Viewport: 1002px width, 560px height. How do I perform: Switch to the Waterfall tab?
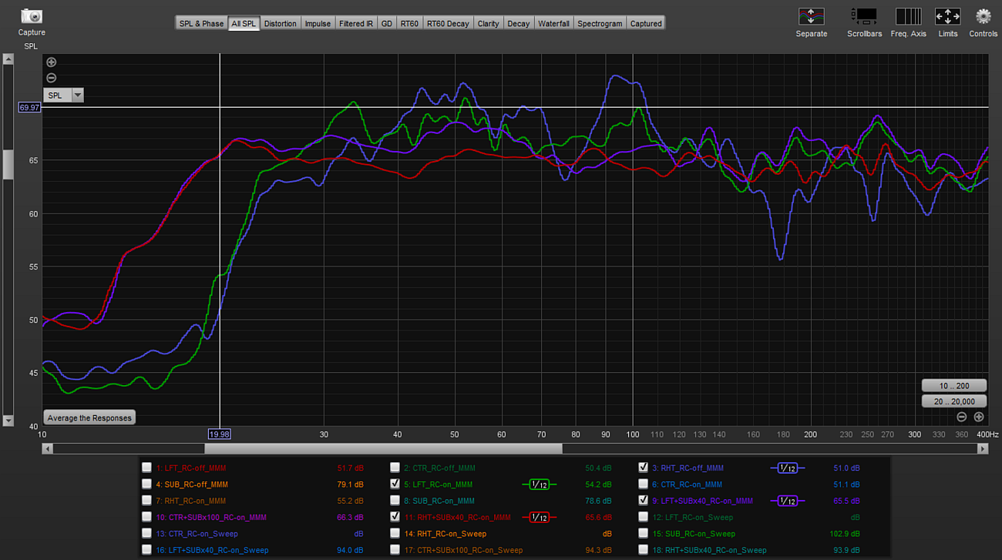553,23
